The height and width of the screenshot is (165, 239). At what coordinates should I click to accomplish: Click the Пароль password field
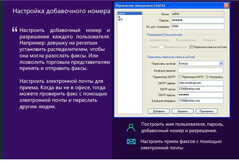[198, 20]
